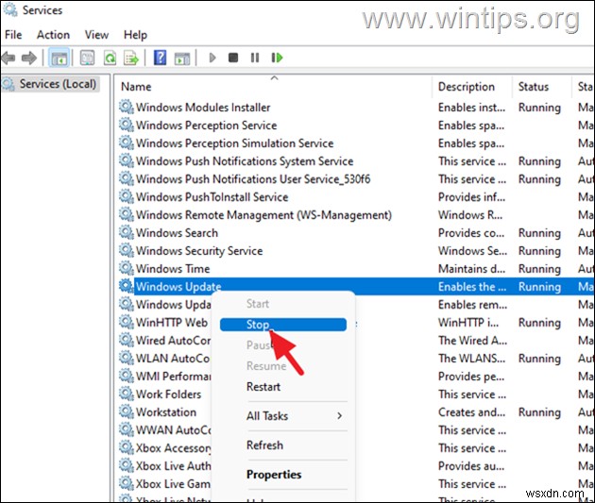Image resolution: width=595 pixels, height=503 pixels.
Task: Click the Export List toolbar icon
Action: 131,58
